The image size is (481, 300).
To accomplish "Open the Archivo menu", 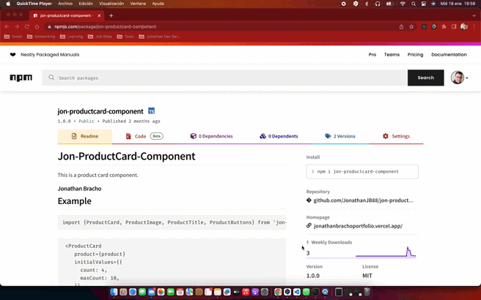I will click(x=65, y=4).
